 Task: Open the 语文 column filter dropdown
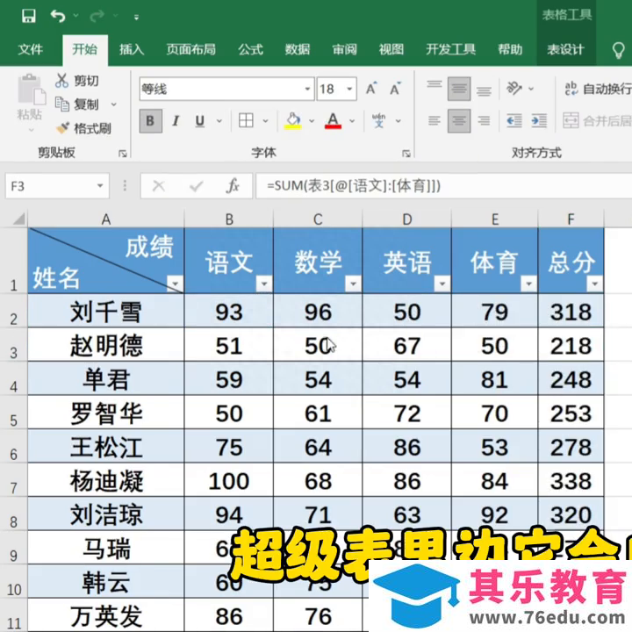click(264, 284)
